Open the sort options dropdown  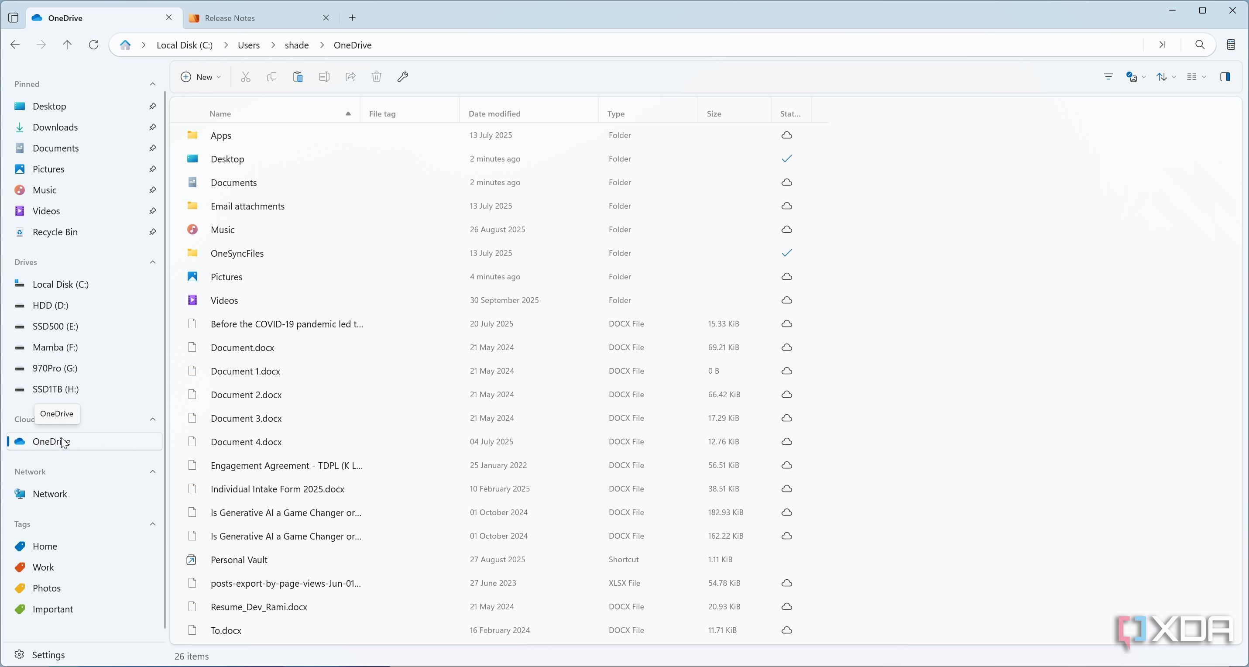coord(1166,77)
